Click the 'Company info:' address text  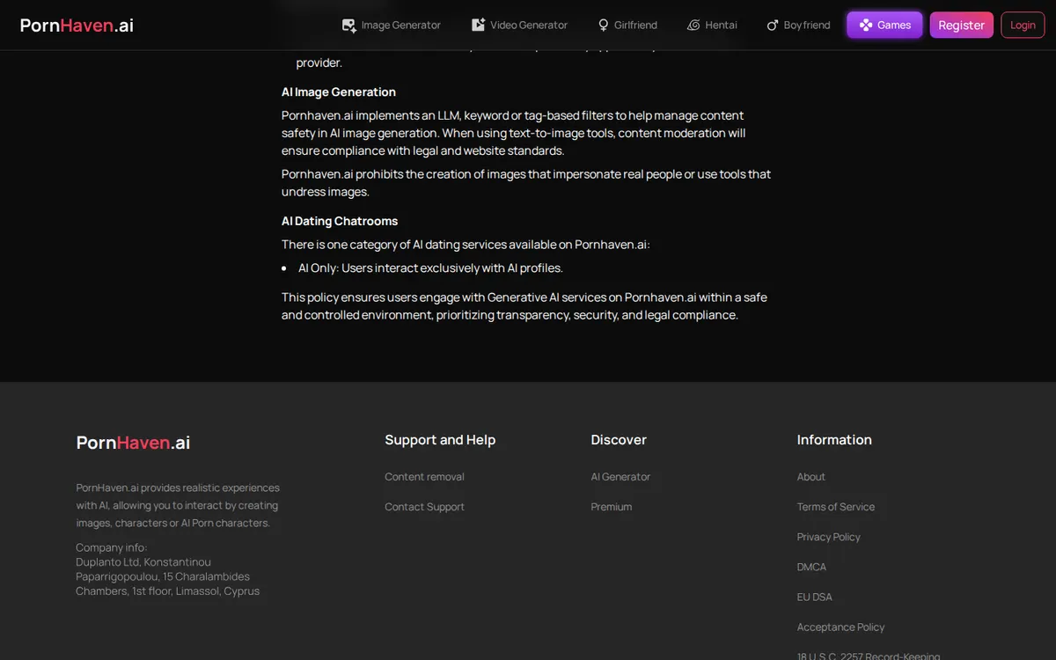(x=167, y=569)
